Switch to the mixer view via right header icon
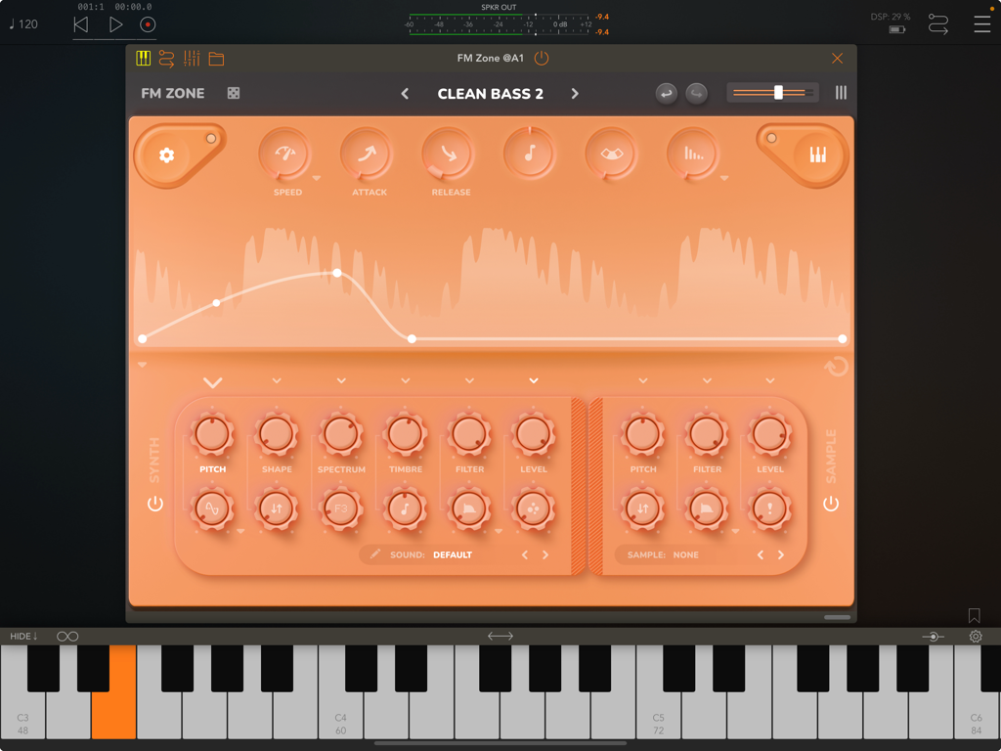The image size is (1001, 751). tap(841, 93)
